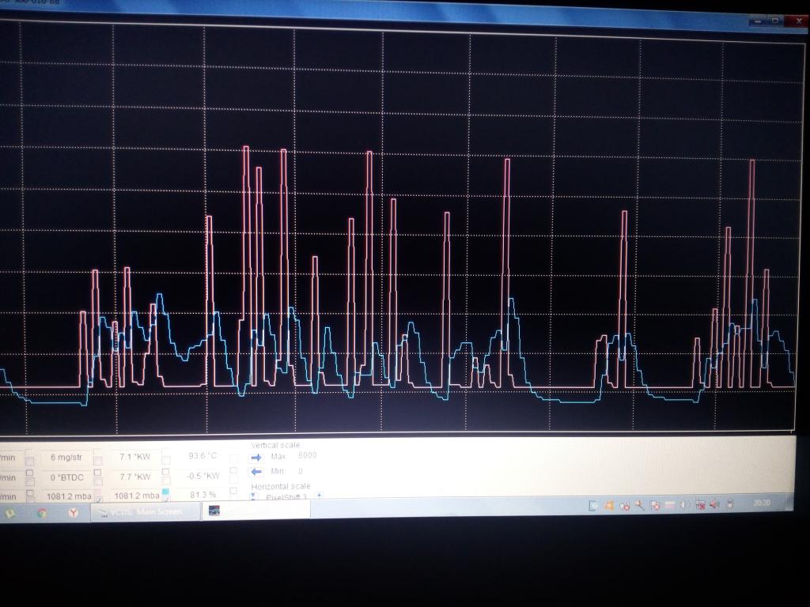810x607 pixels.
Task: Click the Max value 6000
Action: pos(308,455)
